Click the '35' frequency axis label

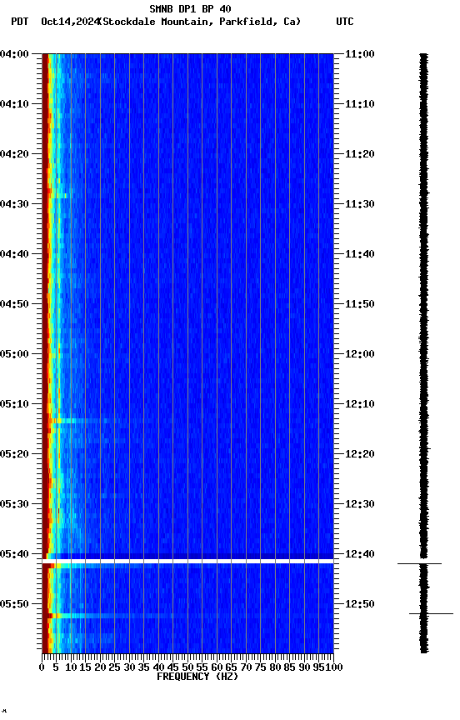144,667
